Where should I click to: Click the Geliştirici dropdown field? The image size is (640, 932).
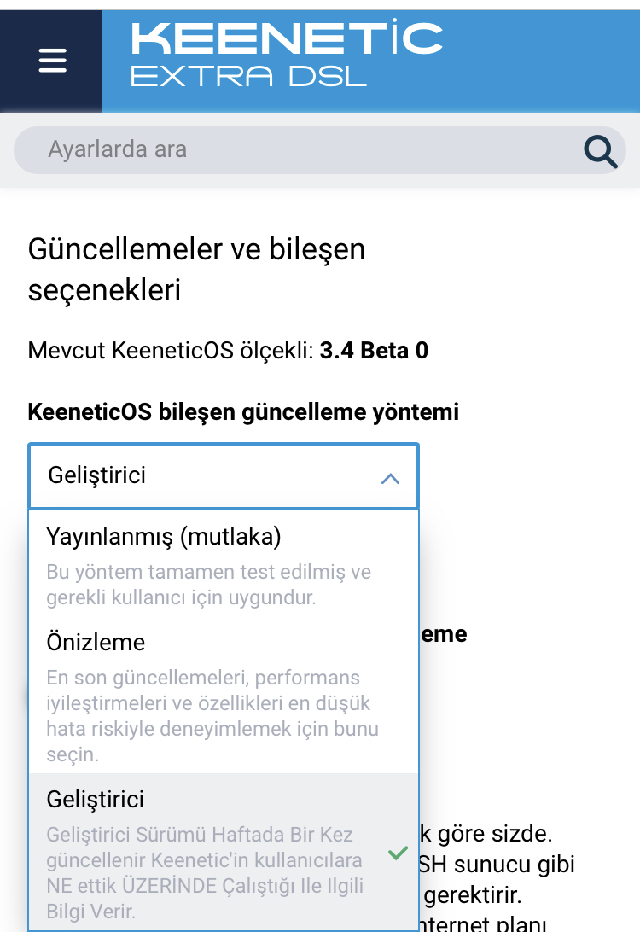(x=224, y=476)
